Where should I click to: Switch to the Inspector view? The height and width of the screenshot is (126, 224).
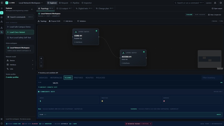pyautogui.click(x=87, y=3)
